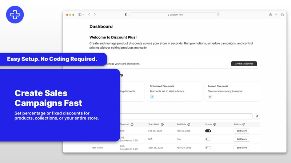Click the Scheduled Discounts card title

[x=162, y=86]
